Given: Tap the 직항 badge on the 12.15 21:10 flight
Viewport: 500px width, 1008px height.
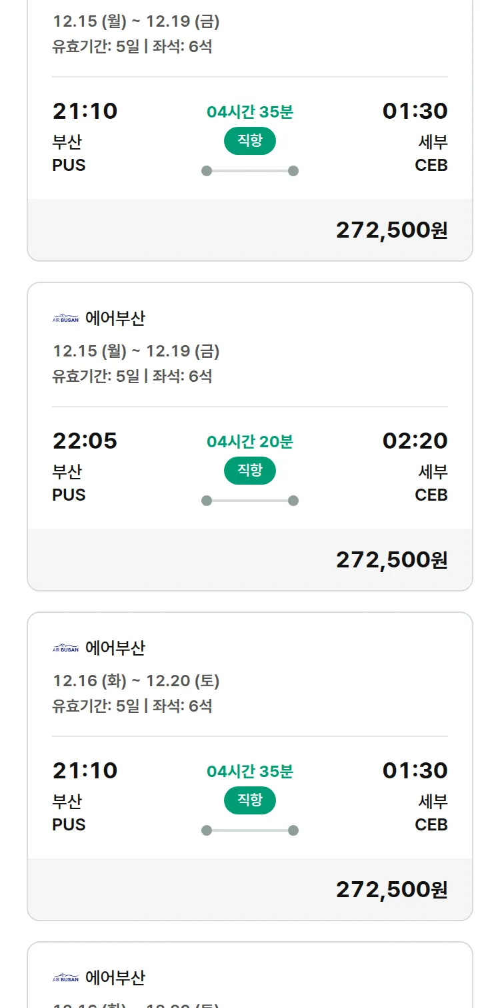Looking at the screenshot, I should [x=249, y=141].
